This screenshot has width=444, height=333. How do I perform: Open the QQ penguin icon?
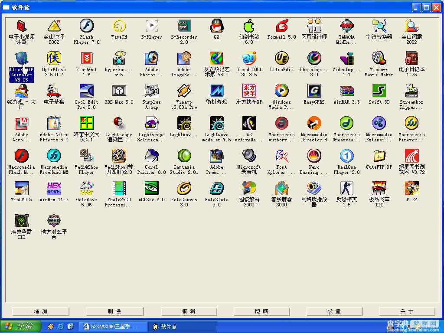pyautogui.click(x=217, y=26)
